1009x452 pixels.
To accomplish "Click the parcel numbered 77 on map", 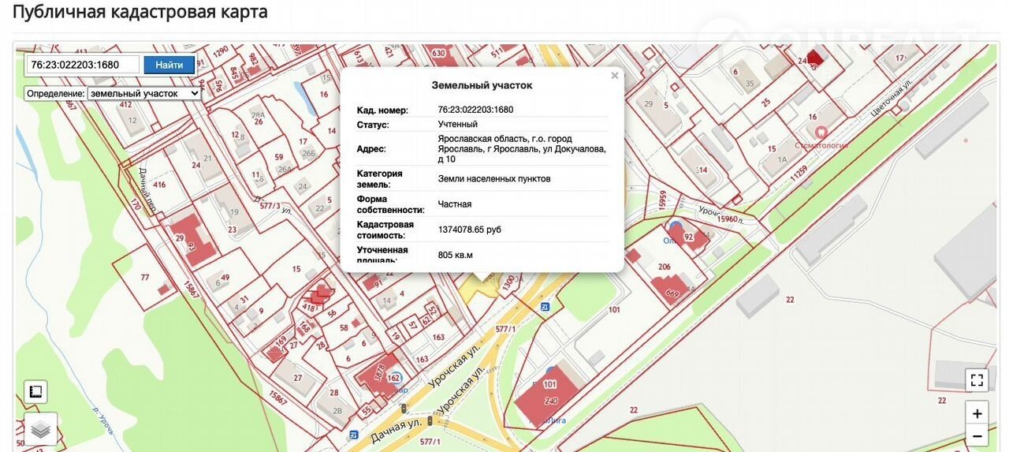I will click(x=144, y=277).
